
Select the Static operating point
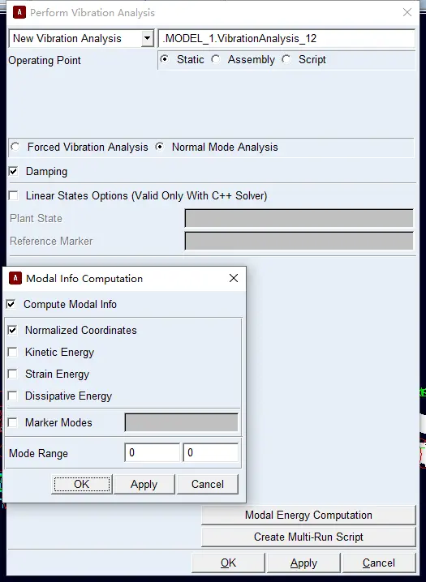click(x=165, y=59)
